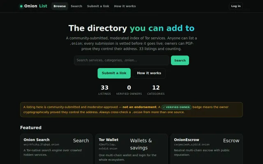Click the 0 Verified Owners stat
Image resolution: width=263 pixels, height=164 pixels.
[x=129, y=90]
